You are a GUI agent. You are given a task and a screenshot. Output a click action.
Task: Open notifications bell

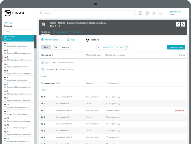[x=154, y=13]
